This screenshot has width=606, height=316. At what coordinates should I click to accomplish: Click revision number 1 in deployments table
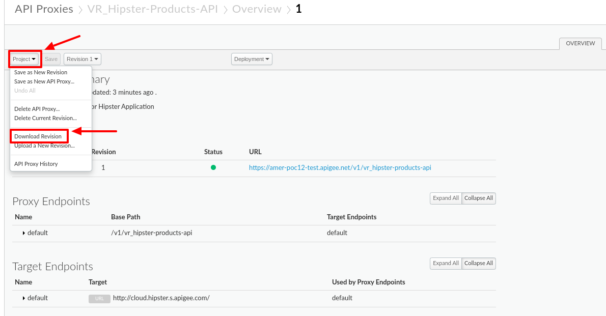[x=103, y=167]
